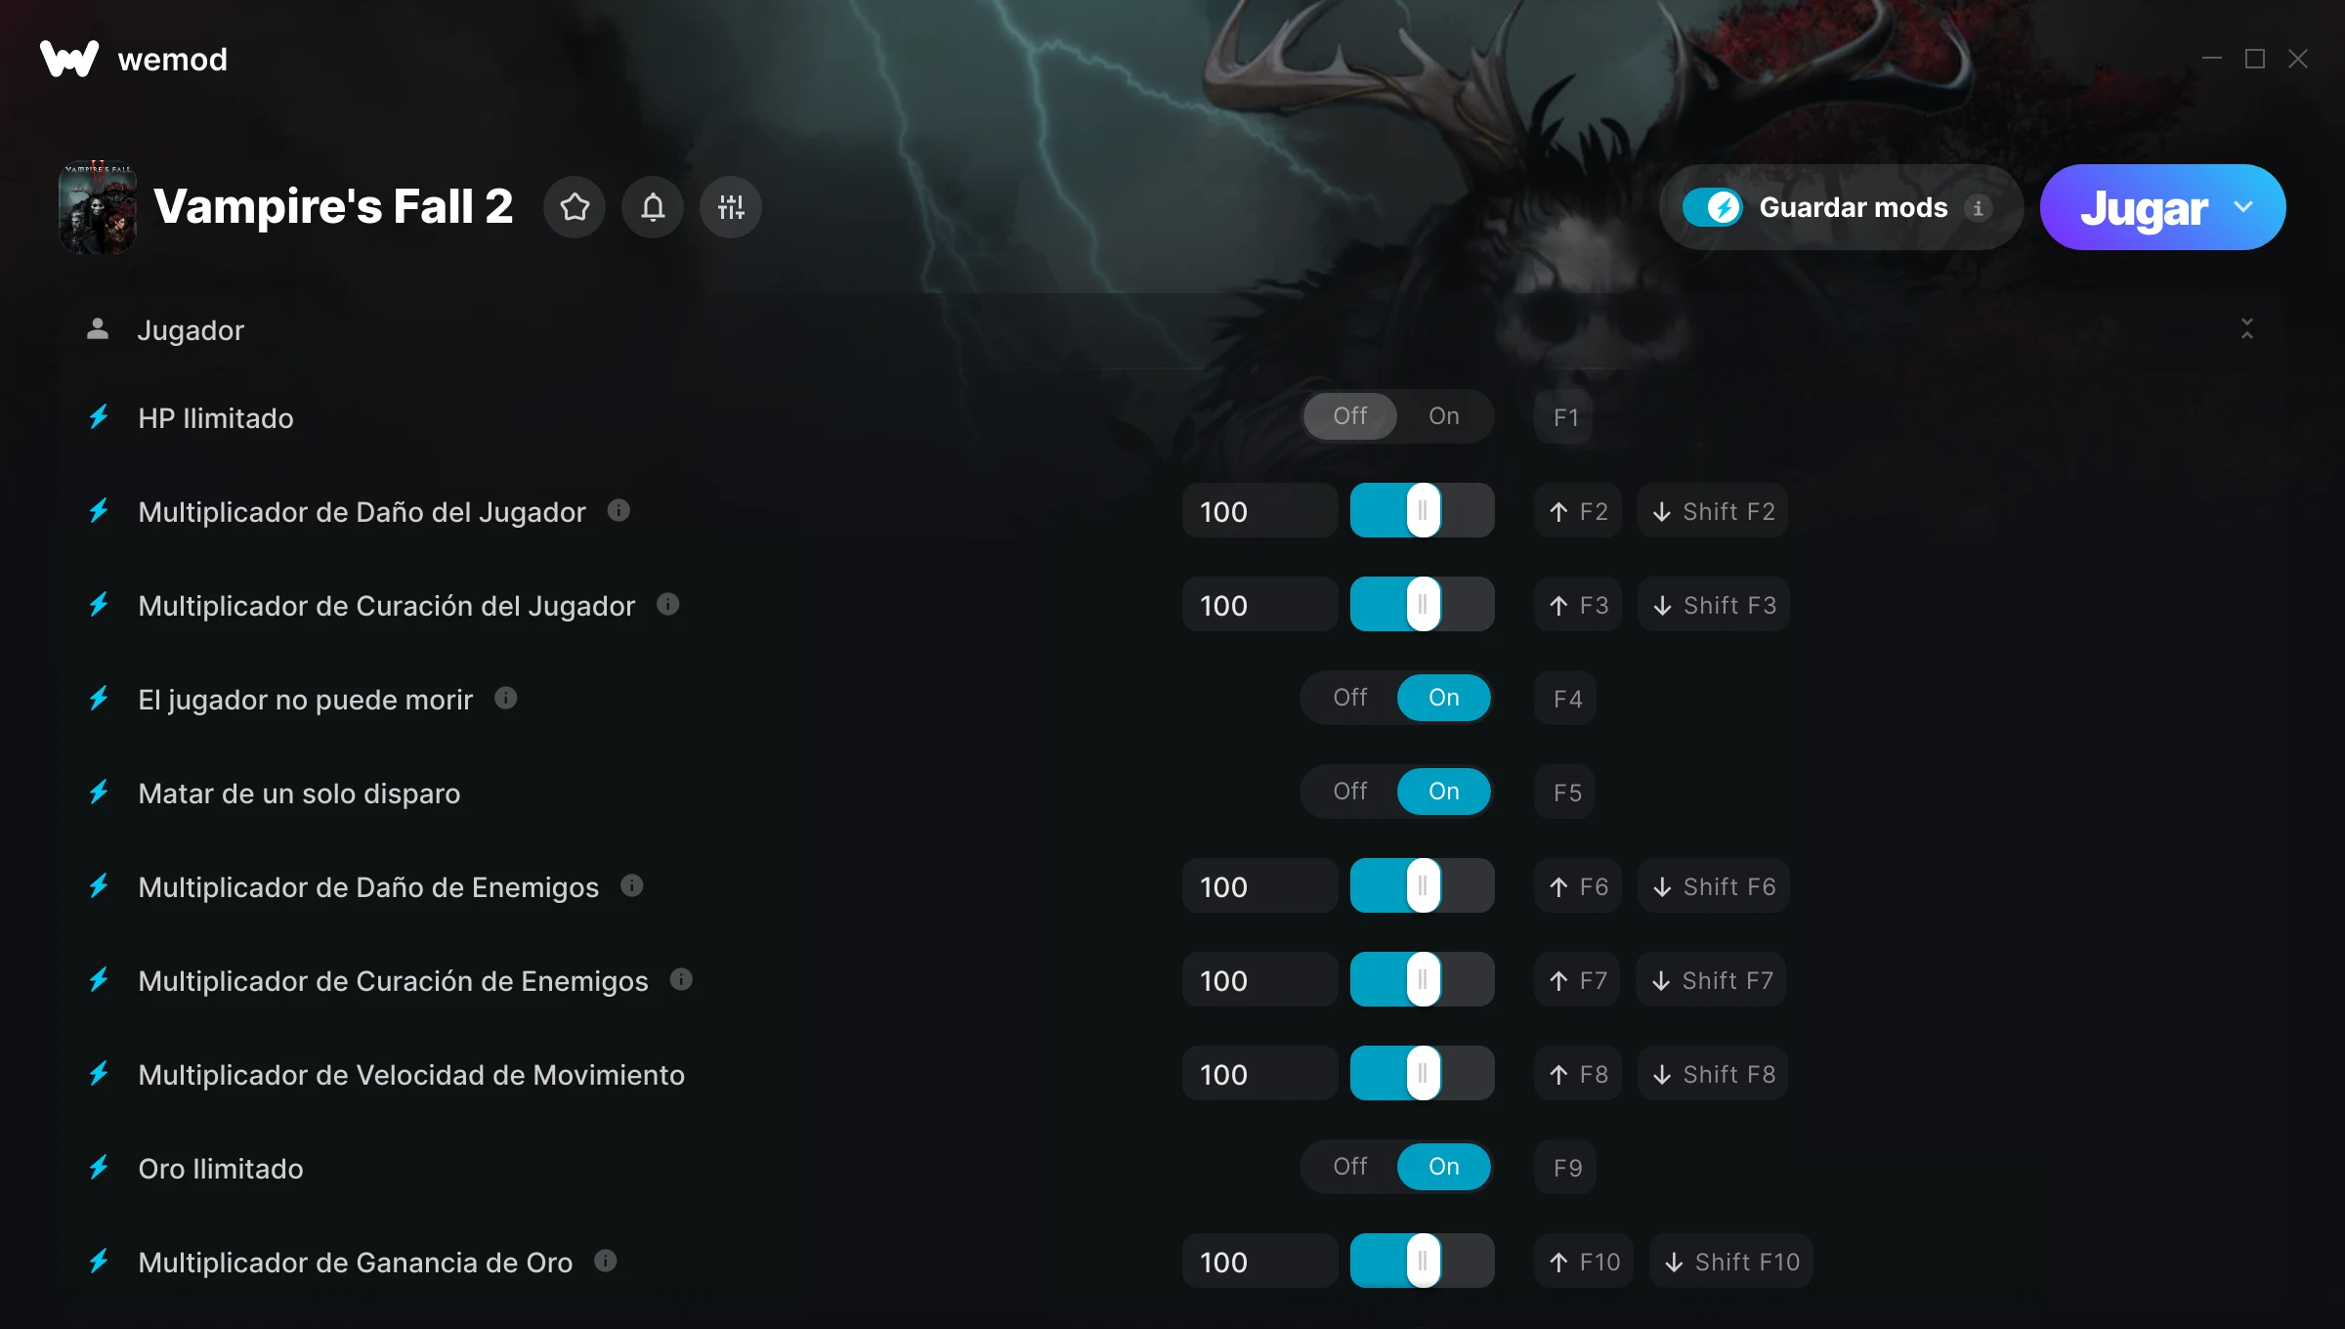Click the WeMod logo icon
Viewport: 2345px width, 1329px height.
[x=69, y=59]
